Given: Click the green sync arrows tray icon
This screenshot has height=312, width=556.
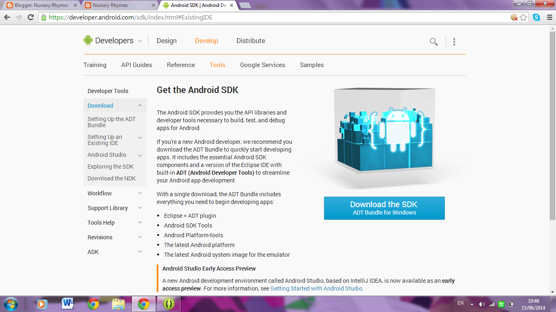Looking at the screenshot, I should (501, 304).
